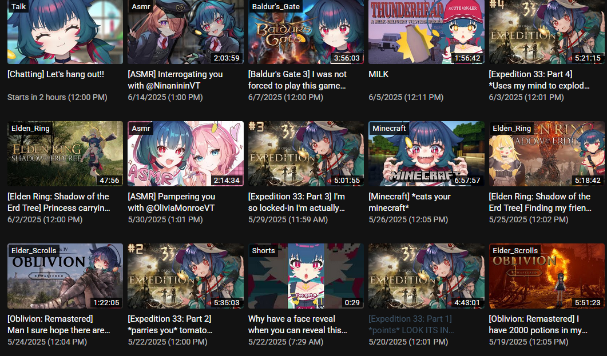The height and width of the screenshot is (356, 607).
Task: Open '[ASMR] Interrogating you with @NinanininVT' link
Action: 176,80
